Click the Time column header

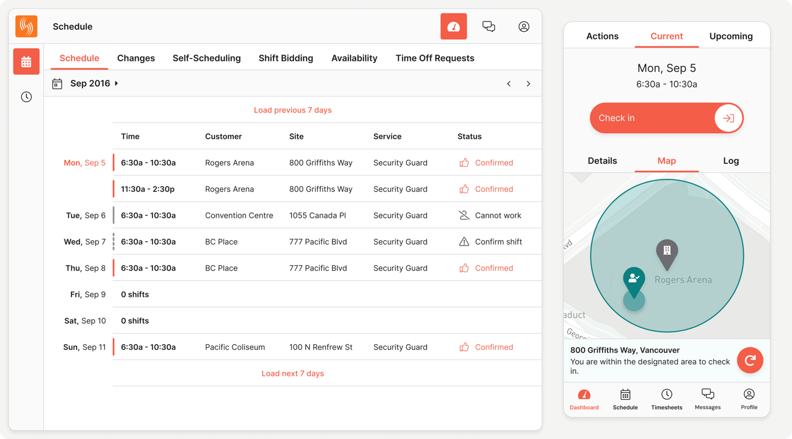(x=130, y=137)
